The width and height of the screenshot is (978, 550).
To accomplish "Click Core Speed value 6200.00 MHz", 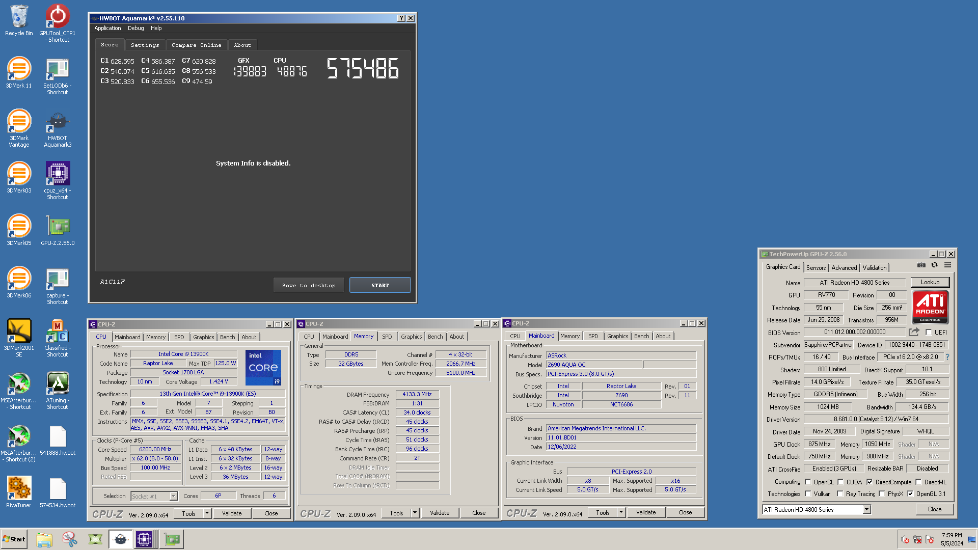I will [155, 450].
